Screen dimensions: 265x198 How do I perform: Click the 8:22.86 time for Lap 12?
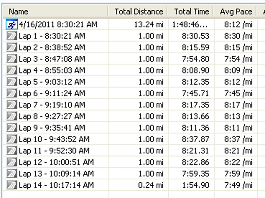coord(195,162)
